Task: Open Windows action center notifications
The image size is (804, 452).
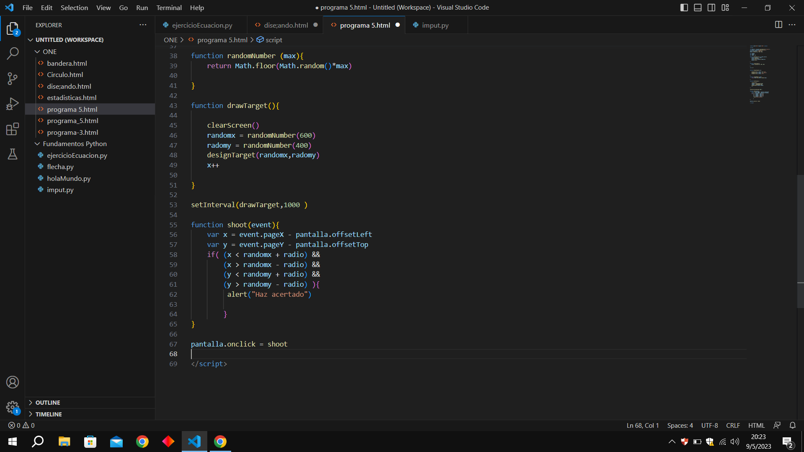Action: [x=788, y=442]
